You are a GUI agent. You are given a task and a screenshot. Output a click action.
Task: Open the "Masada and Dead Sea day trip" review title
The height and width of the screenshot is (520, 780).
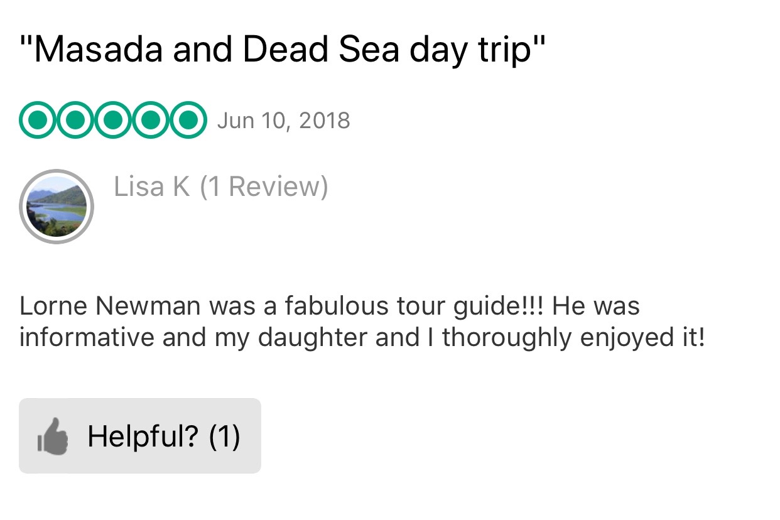[x=282, y=49]
